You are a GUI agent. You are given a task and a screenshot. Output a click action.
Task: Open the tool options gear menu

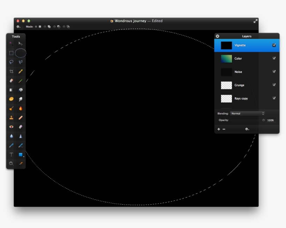(18, 26)
